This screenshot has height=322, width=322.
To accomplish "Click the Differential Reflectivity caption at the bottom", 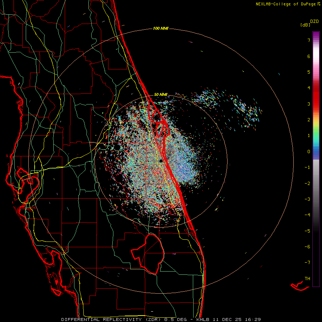I will (161, 319).
